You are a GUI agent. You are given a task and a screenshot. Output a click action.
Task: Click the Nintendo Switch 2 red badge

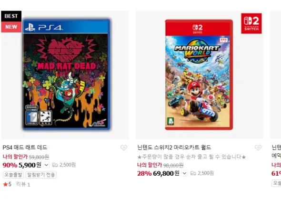(251, 23)
